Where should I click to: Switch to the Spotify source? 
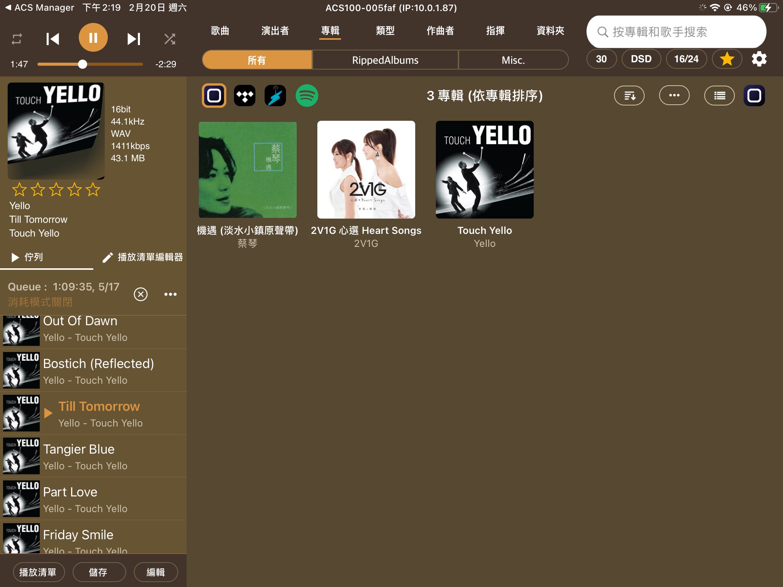point(307,96)
